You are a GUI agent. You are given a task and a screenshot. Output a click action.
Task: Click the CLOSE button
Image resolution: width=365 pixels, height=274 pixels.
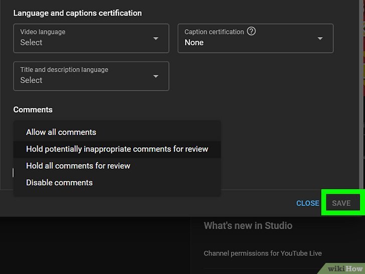307,203
